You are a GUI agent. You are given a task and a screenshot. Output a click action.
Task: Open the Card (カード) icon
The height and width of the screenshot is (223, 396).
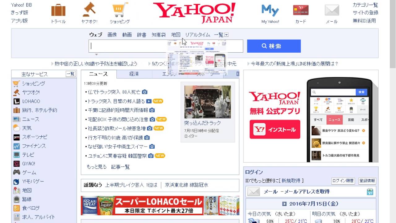[x=301, y=10]
